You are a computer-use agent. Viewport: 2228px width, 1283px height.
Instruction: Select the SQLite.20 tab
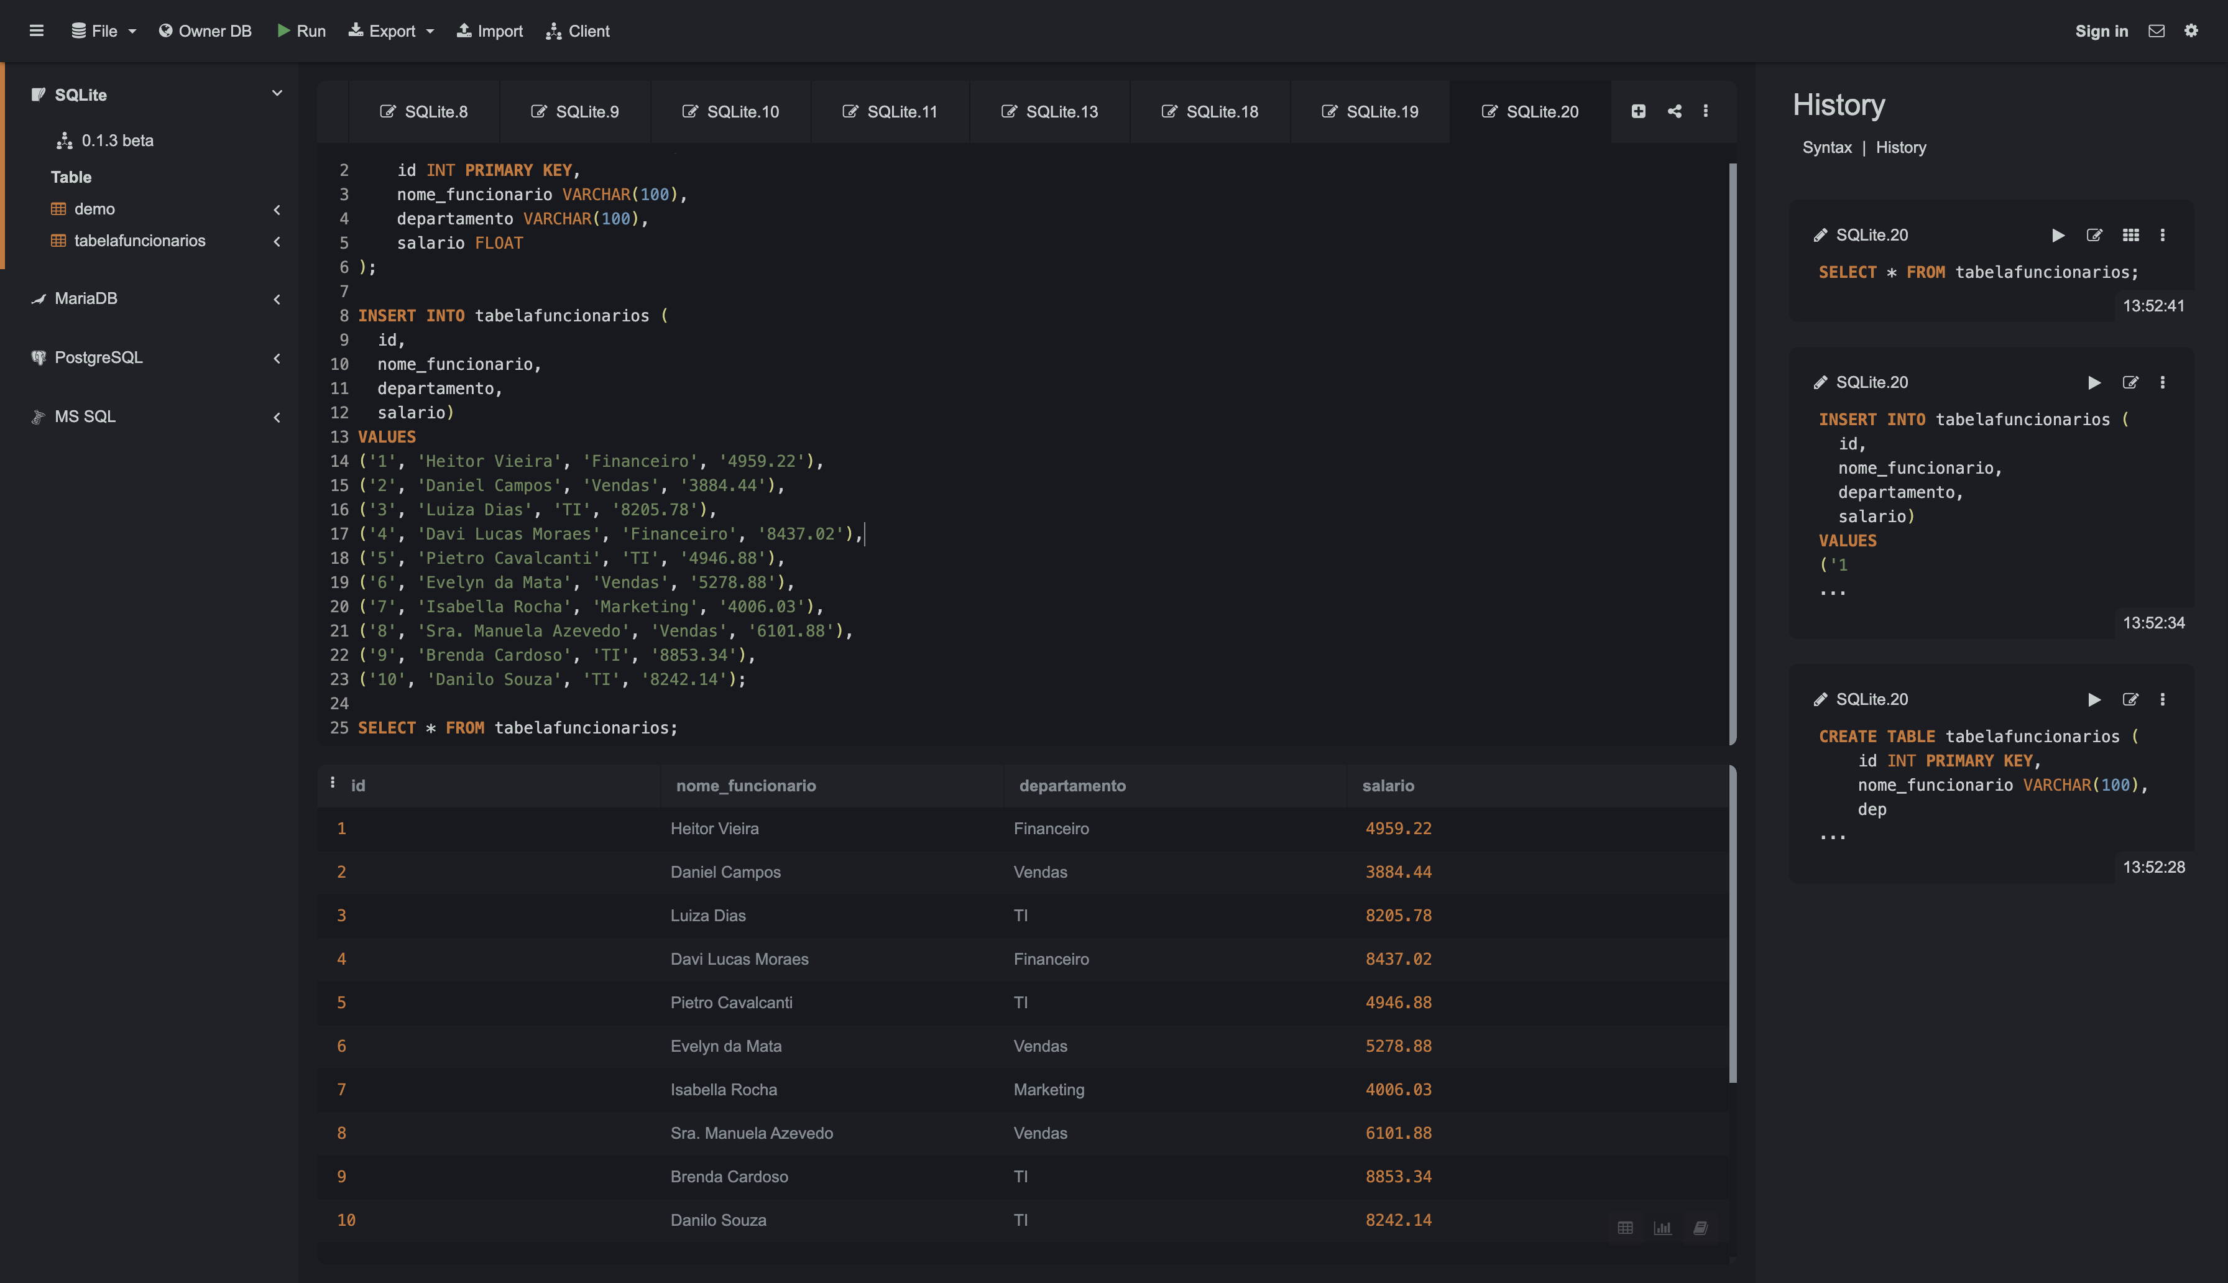tap(1529, 112)
